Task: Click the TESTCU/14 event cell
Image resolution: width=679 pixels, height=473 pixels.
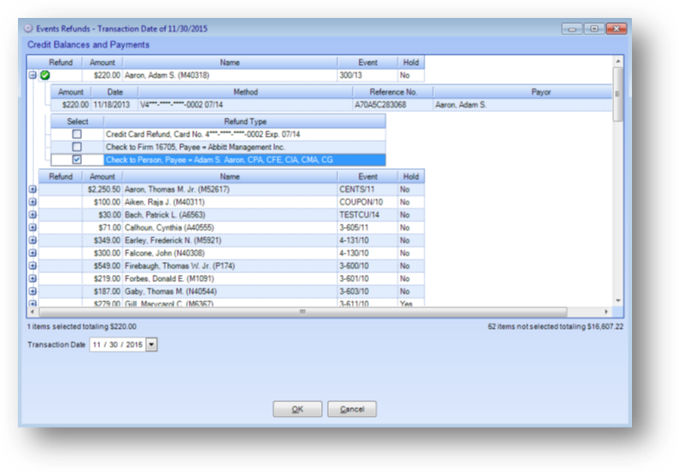Action: pyautogui.click(x=367, y=215)
